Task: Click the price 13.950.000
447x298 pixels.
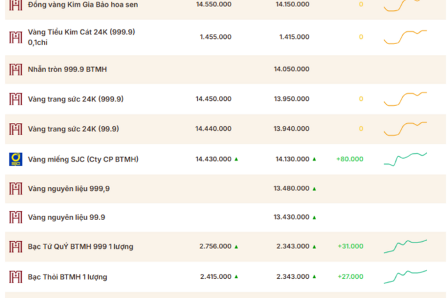Action: [292, 99]
